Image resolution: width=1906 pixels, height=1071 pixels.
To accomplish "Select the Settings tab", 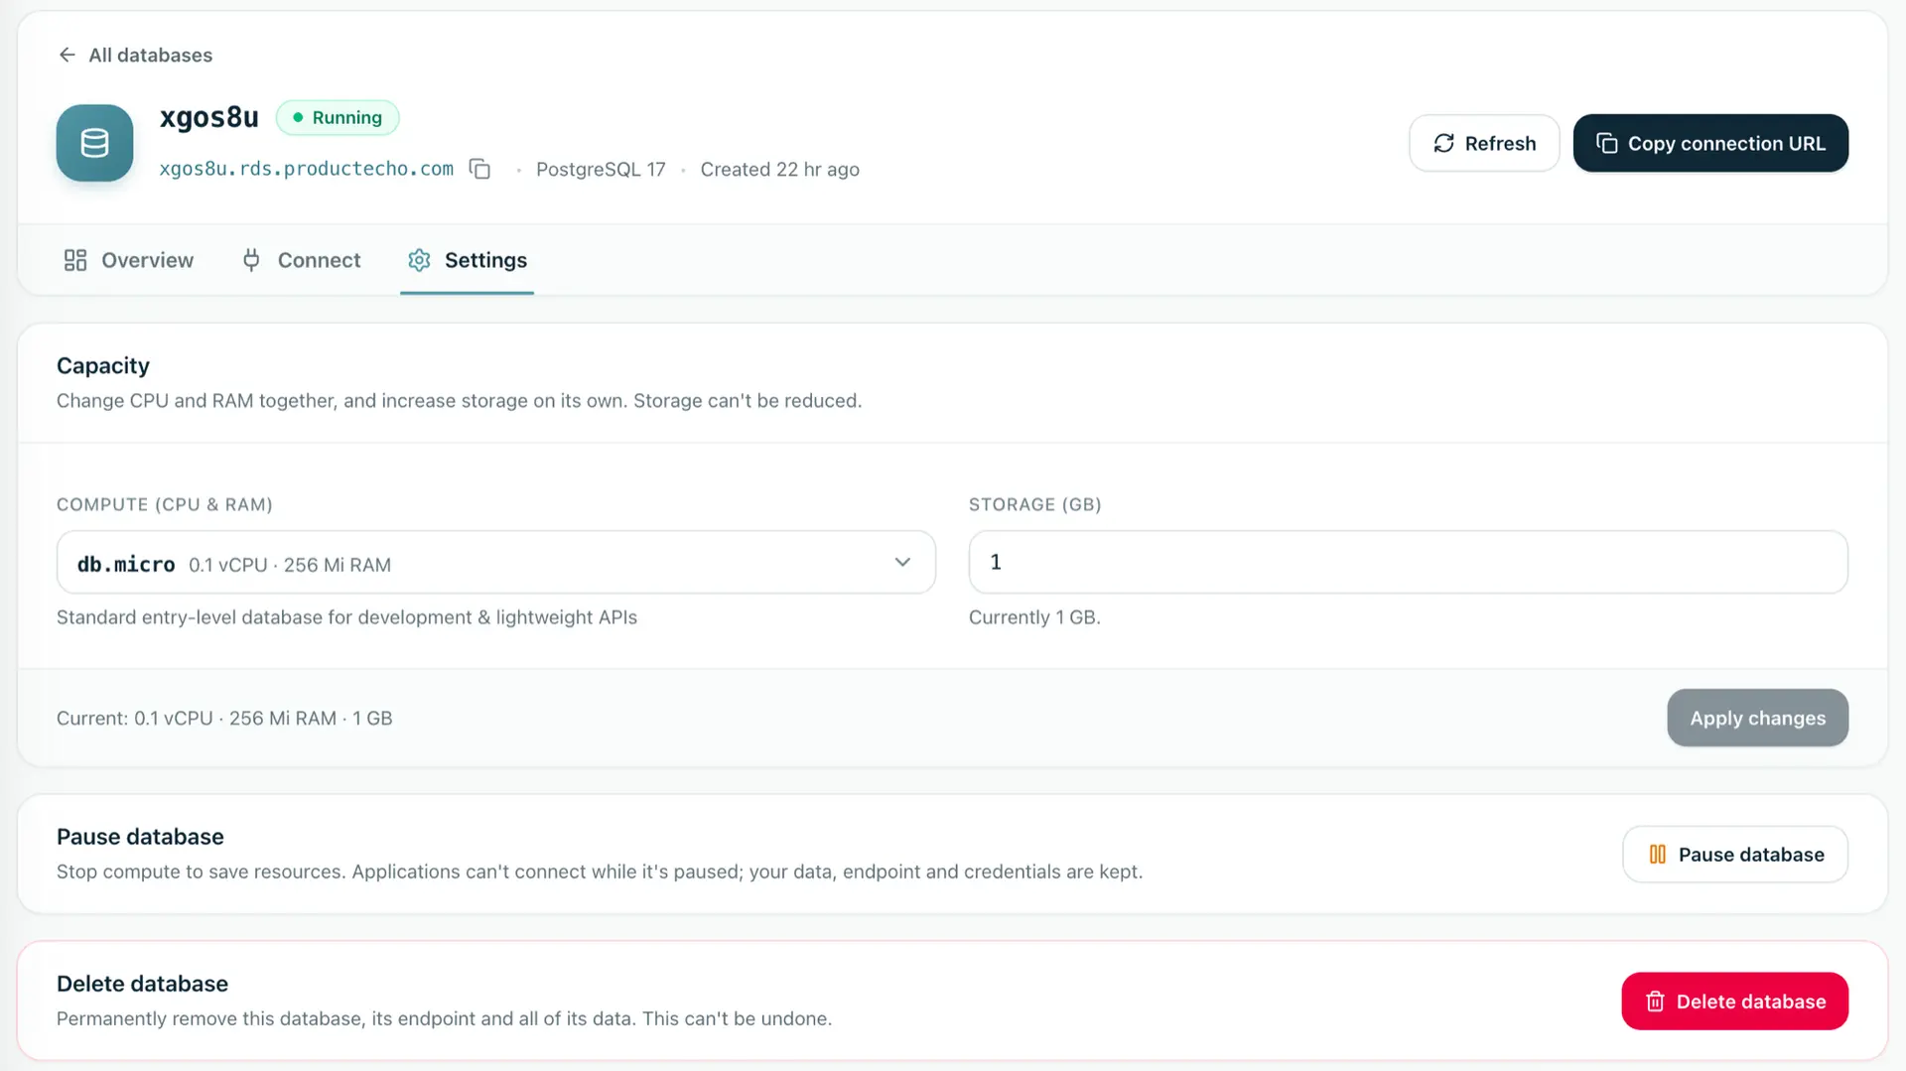I will [x=467, y=260].
